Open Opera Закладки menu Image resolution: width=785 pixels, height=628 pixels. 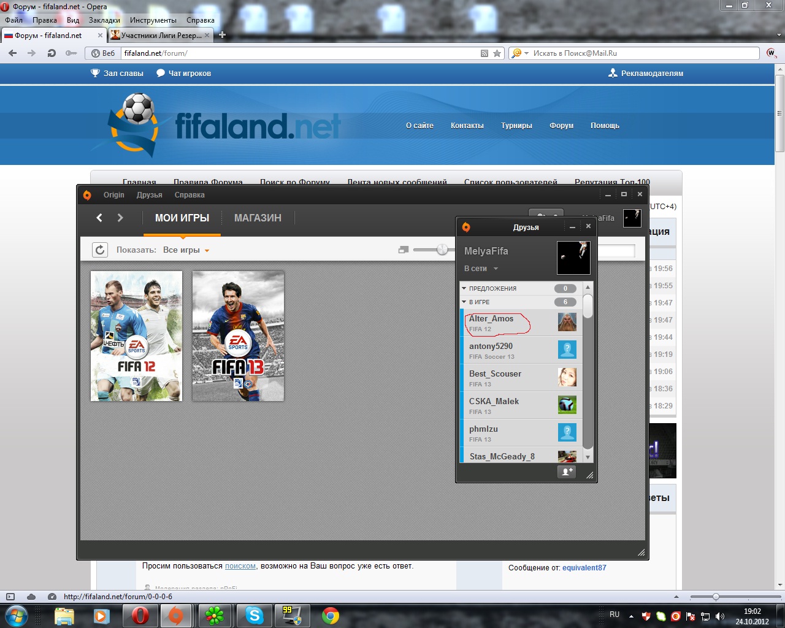(104, 20)
